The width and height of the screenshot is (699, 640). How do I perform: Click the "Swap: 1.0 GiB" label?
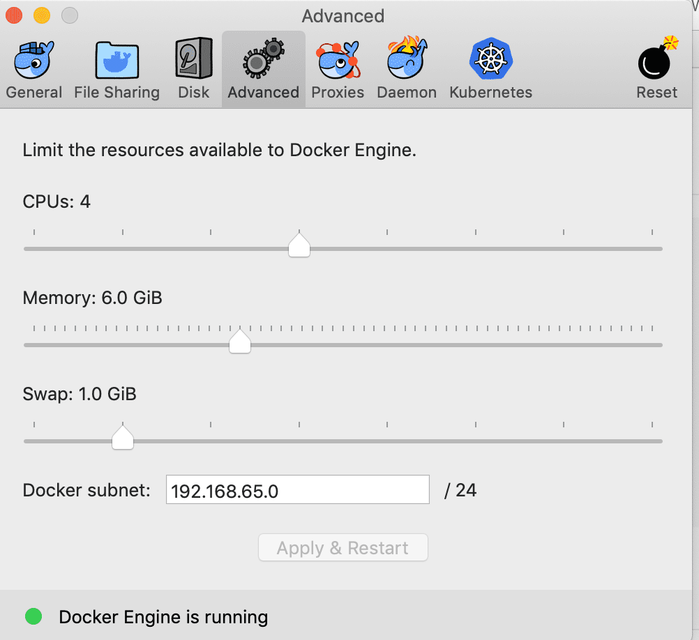click(80, 394)
